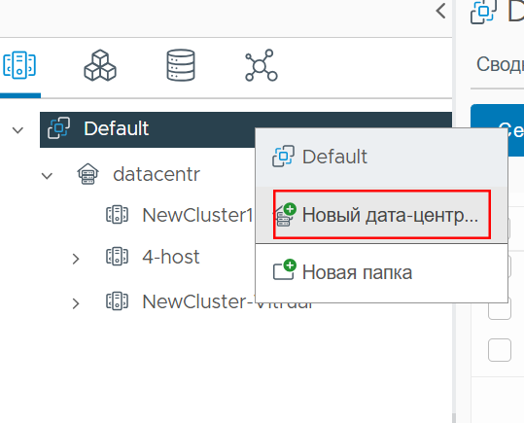This screenshot has height=423, width=524.
Task: Collapse the Default root node chevron
Action: pos(17,129)
